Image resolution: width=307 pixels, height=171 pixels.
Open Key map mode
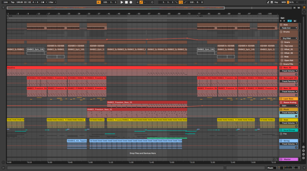point(276,2)
